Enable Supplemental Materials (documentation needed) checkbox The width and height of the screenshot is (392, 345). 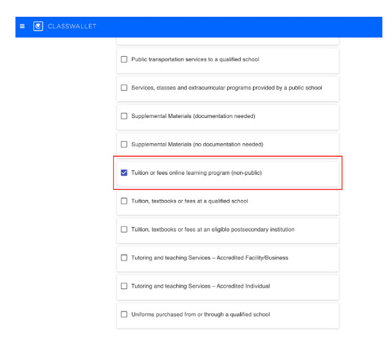124,116
